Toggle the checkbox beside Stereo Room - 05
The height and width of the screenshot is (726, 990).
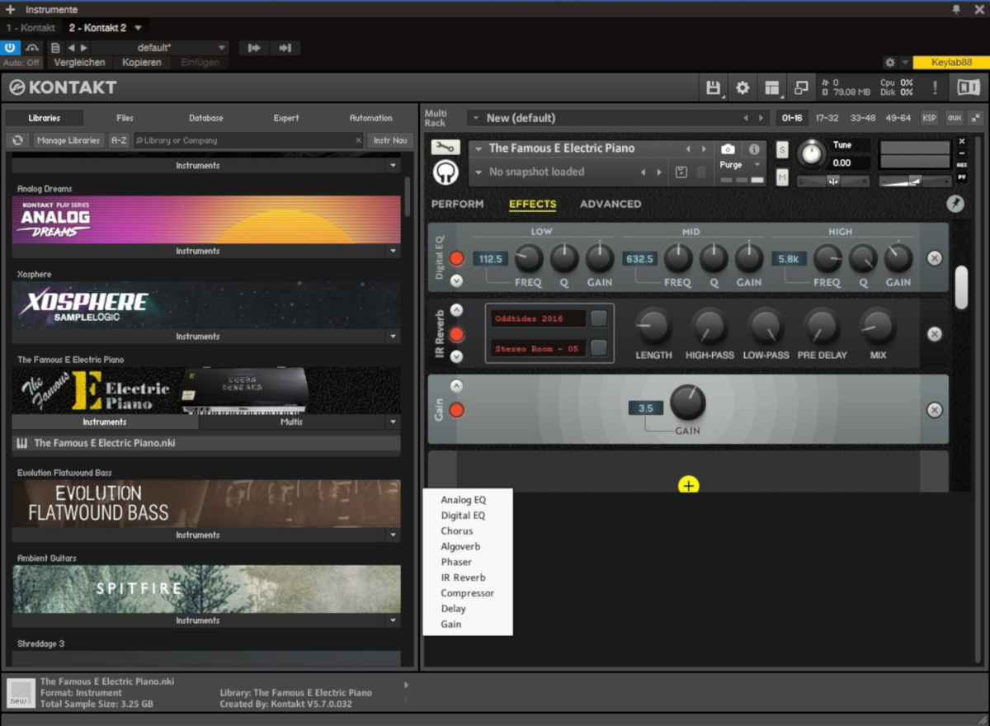599,348
